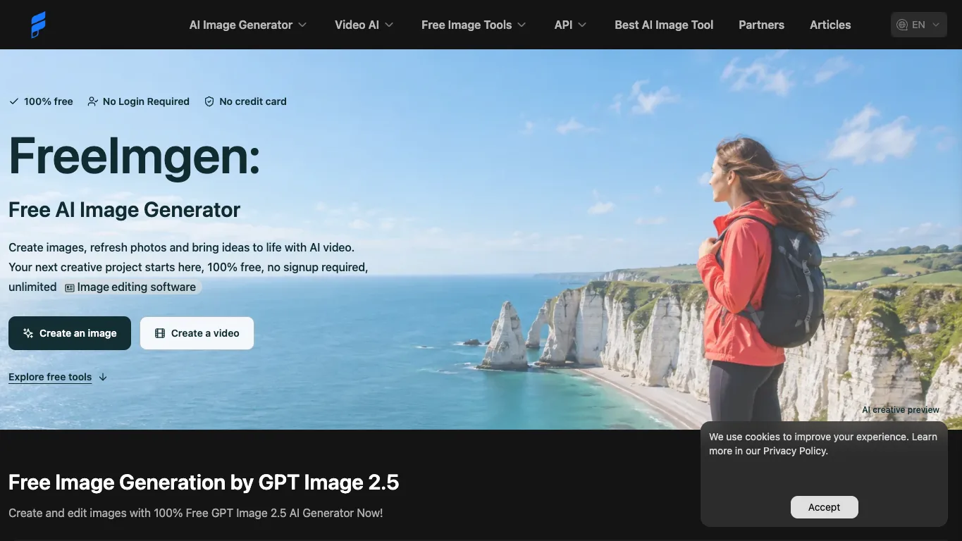
Task: Open the API dropdown menu
Action: (571, 25)
